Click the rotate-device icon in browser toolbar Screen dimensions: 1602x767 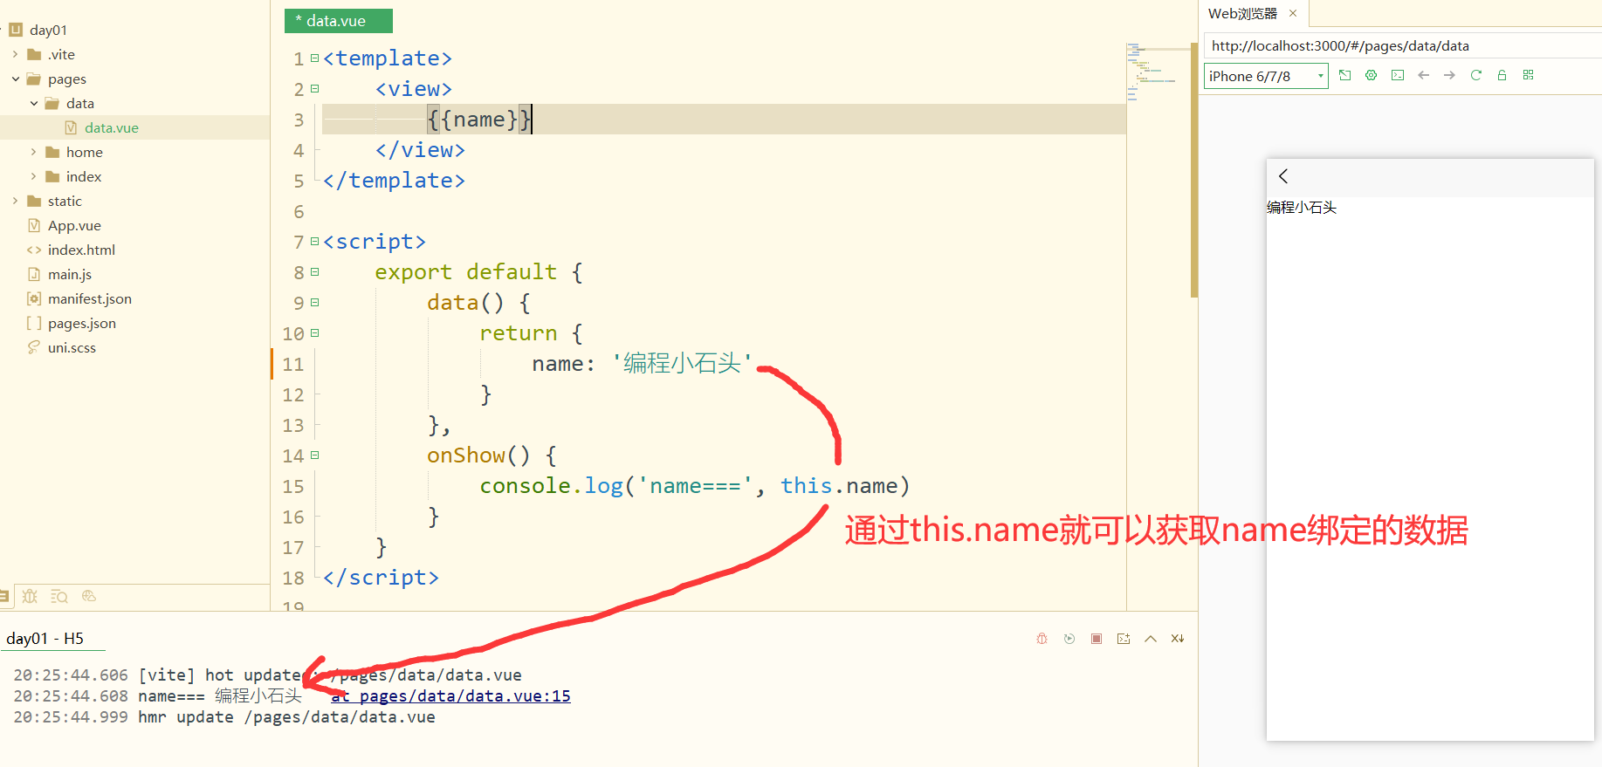pyautogui.click(x=1345, y=75)
